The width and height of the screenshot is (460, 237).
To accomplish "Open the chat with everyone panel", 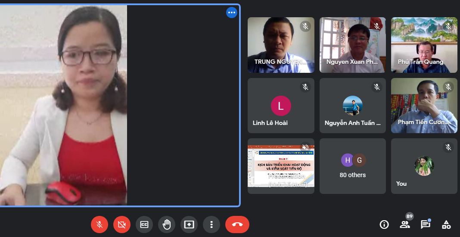I will [x=426, y=225].
